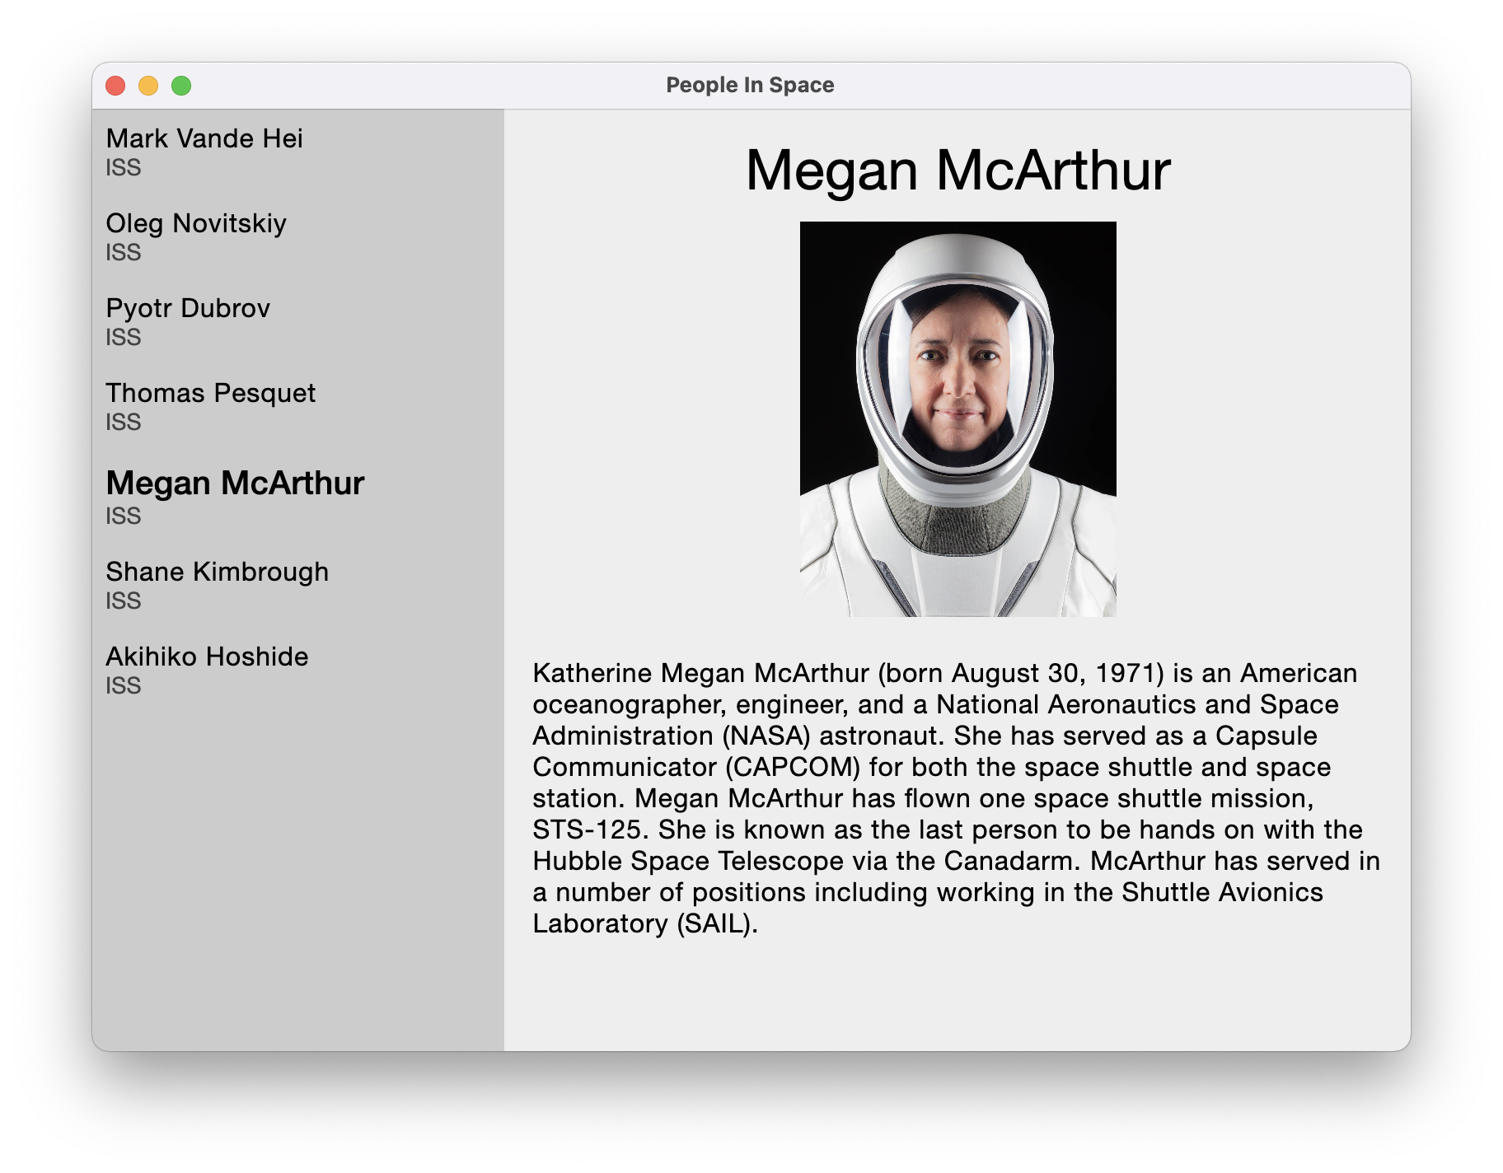Click the Katherine Megan McArthur biography paragraph
Image resolution: width=1503 pixels, height=1173 pixels.
[x=956, y=798]
